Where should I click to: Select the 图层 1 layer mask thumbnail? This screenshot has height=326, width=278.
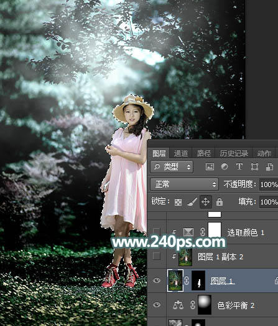tap(198, 280)
